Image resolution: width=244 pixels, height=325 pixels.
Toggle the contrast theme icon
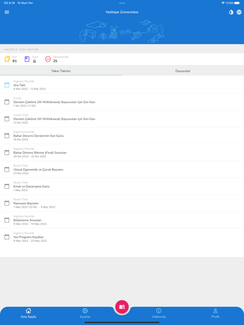click(231, 12)
